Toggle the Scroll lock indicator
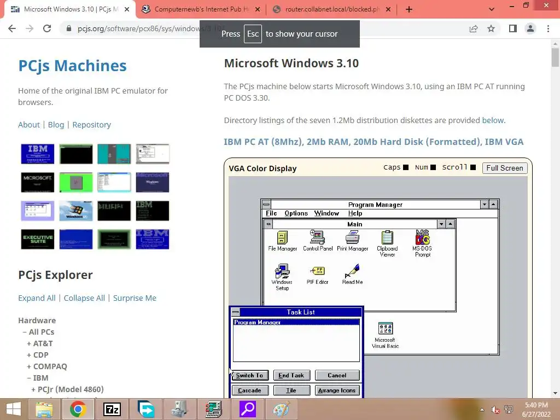 (x=473, y=167)
